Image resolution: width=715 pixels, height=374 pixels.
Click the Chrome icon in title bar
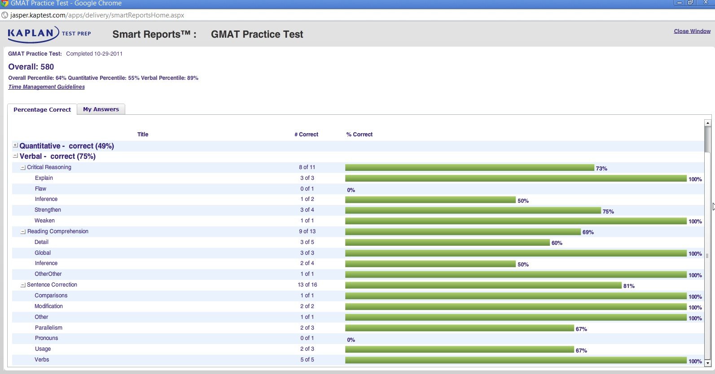(x=5, y=3)
